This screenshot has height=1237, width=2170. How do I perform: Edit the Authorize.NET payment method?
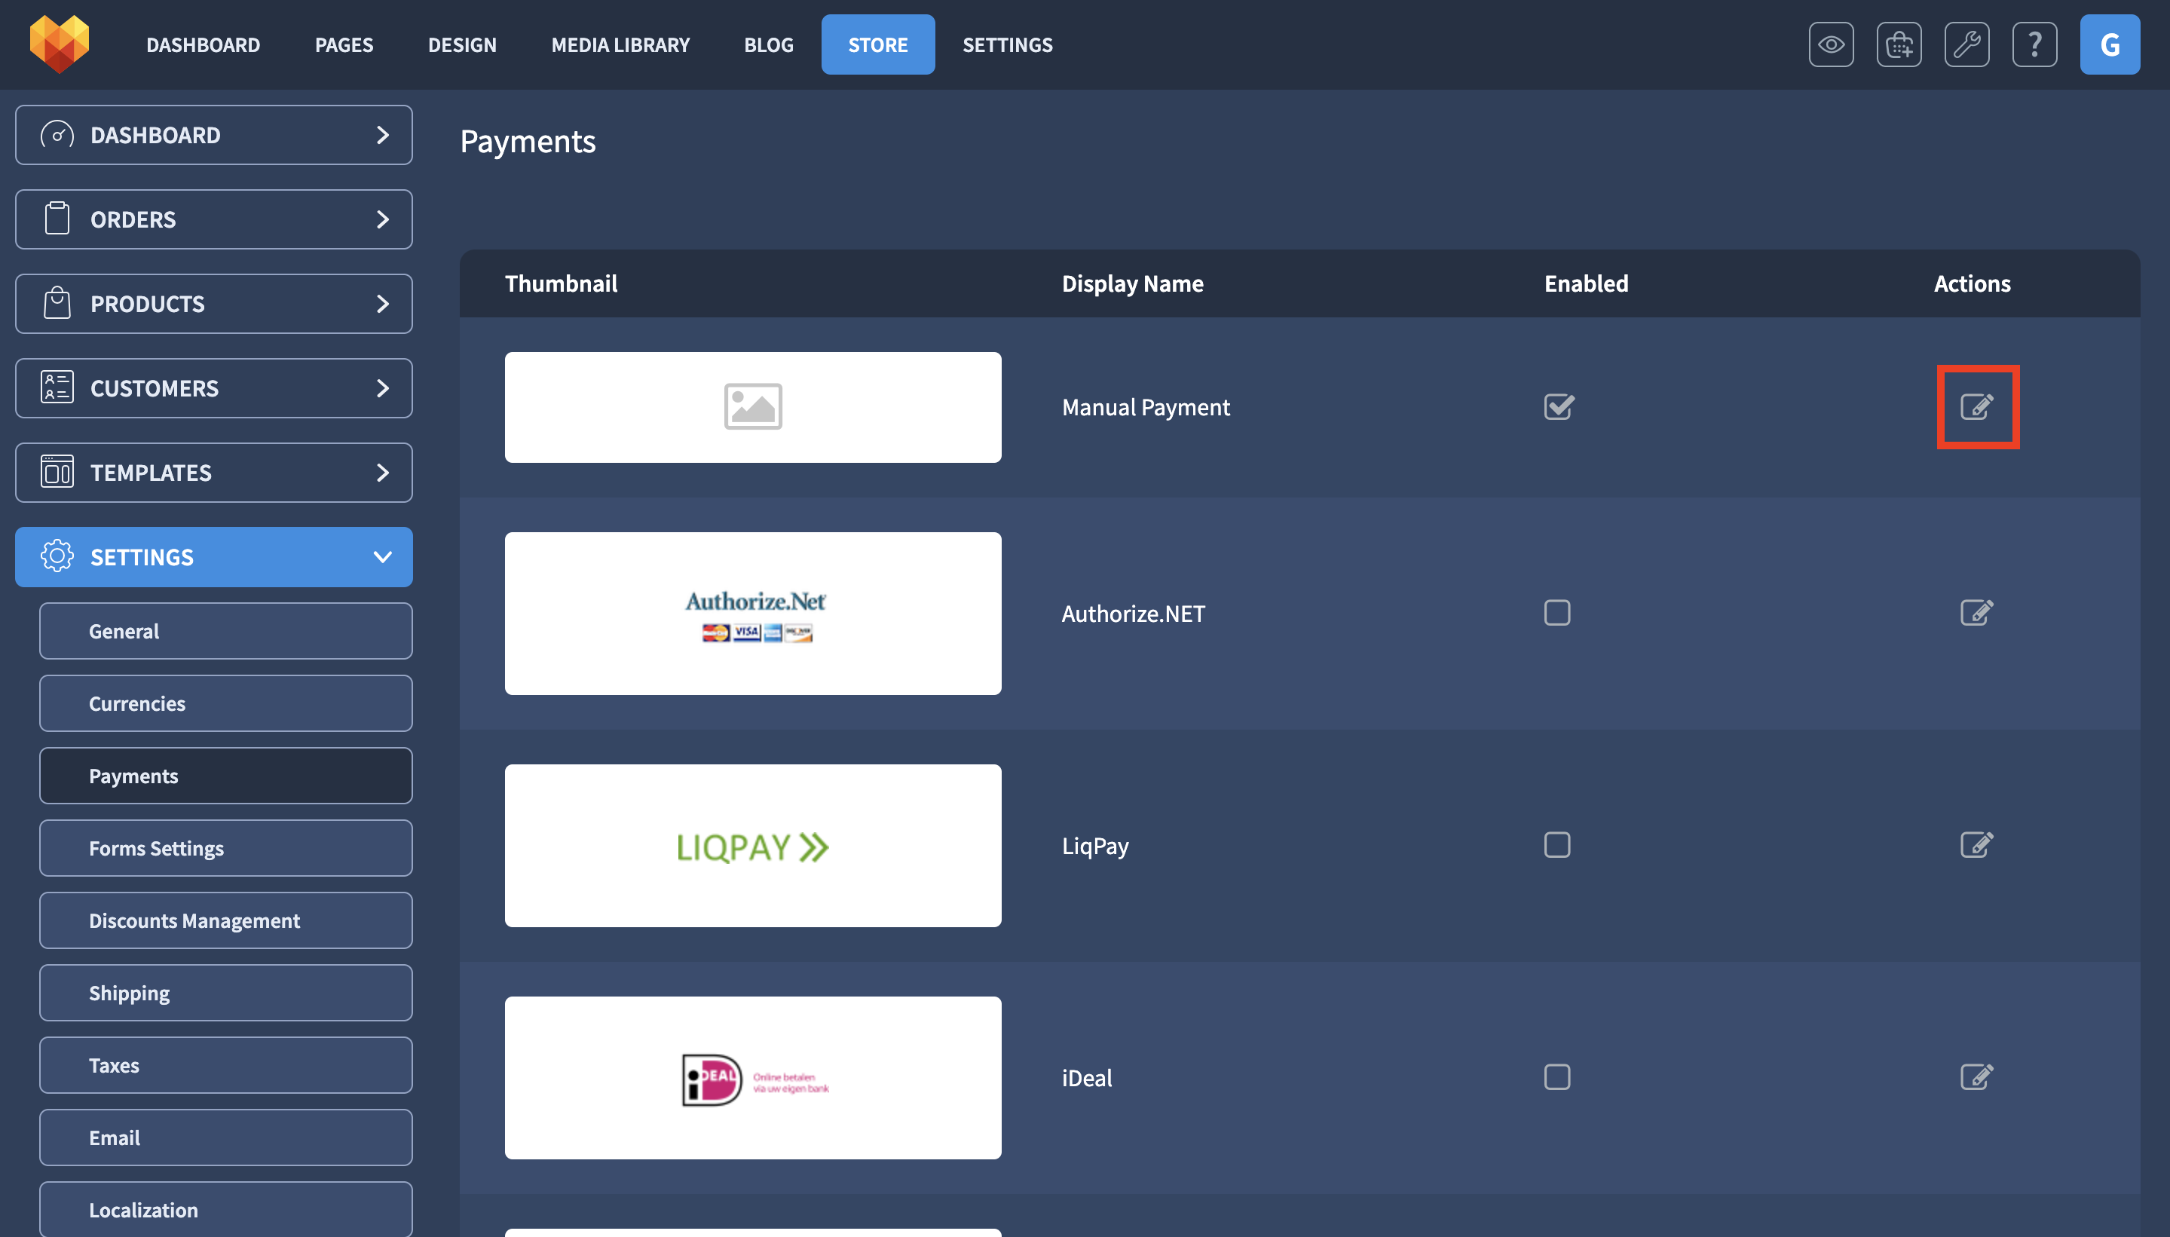coord(1976,613)
